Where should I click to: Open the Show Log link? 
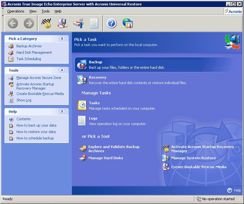(x=24, y=100)
